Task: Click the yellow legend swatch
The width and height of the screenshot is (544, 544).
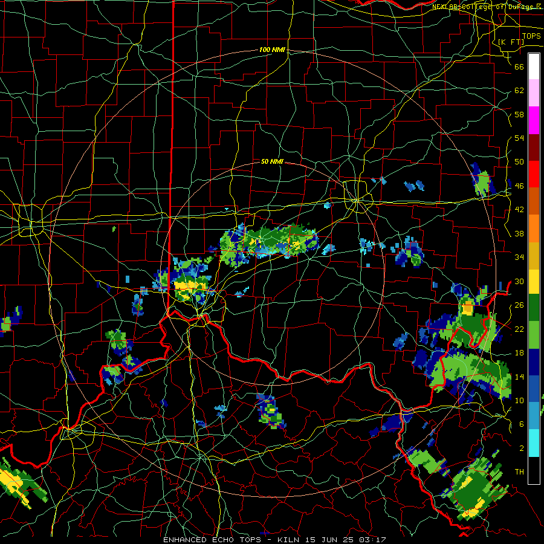Action: [534, 282]
